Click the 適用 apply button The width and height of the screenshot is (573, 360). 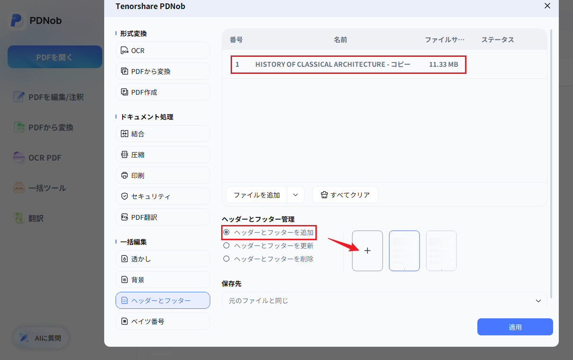pos(515,327)
